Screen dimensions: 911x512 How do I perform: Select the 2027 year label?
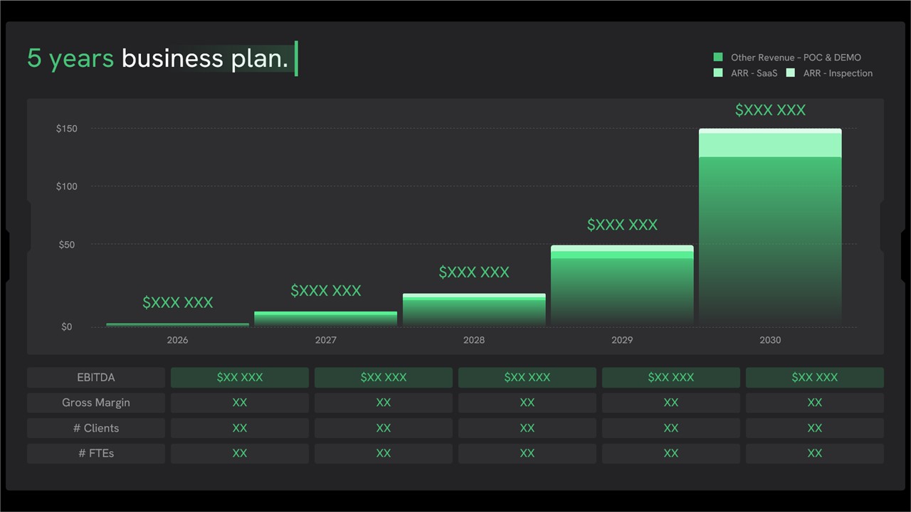pyautogui.click(x=326, y=340)
